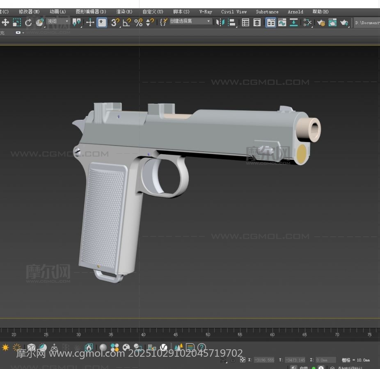Open the Schematic View icon
This screenshot has width=380, height=369.
click(x=307, y=23)
